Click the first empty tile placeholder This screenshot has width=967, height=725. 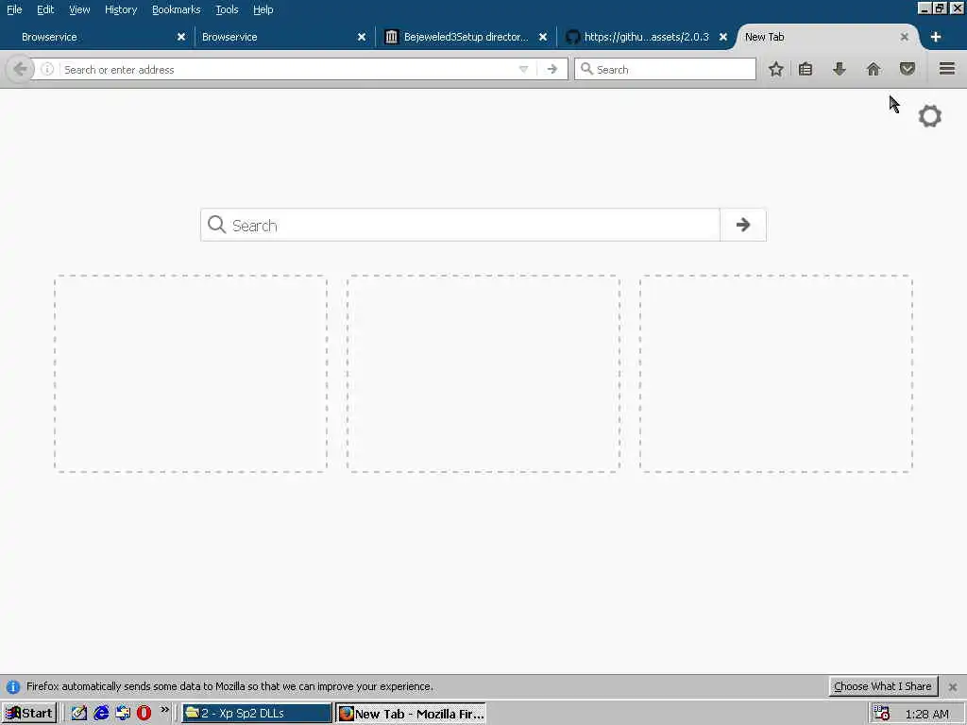(191, 374)
